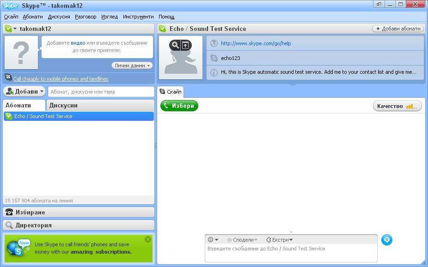Send message with blue chat bubble button
This screenshot has height=267, width=428.
[x=386, y=240]
